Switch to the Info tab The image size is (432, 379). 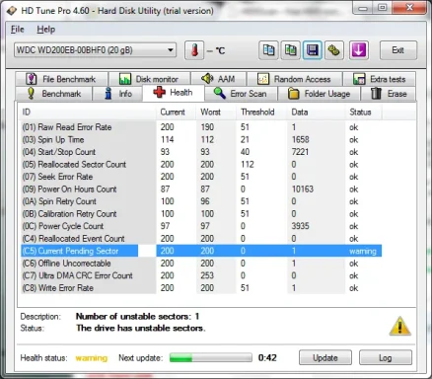coord(117,94)
